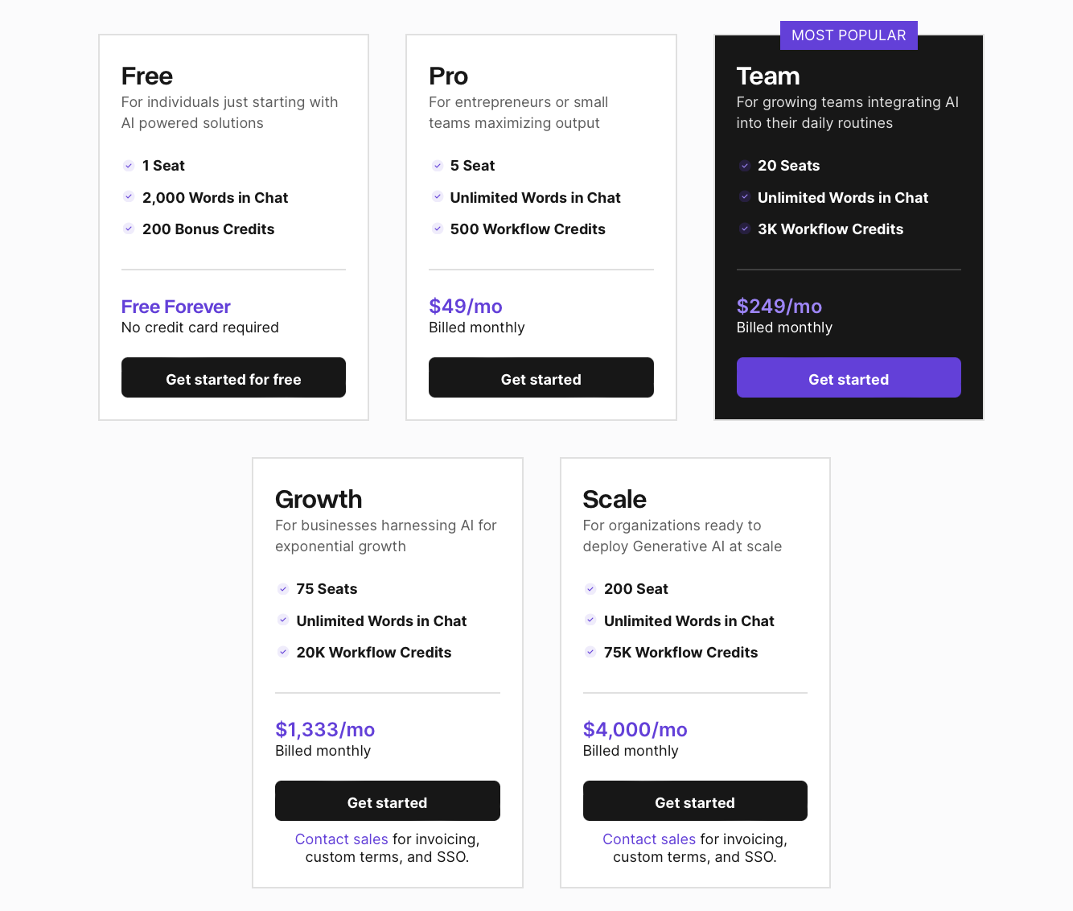Click checkmark icon beside 1 Seat

coord(129,166)
